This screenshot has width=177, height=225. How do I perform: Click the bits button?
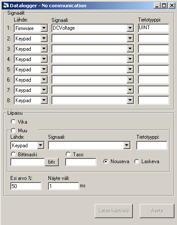[x=52, y=162]
